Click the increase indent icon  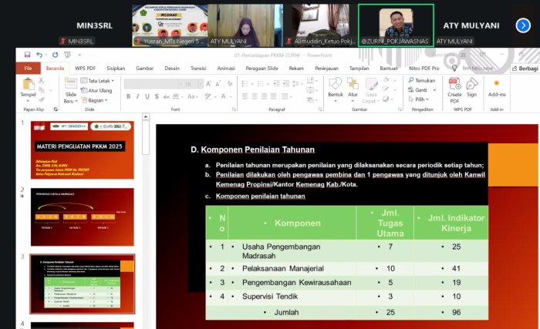286,84
